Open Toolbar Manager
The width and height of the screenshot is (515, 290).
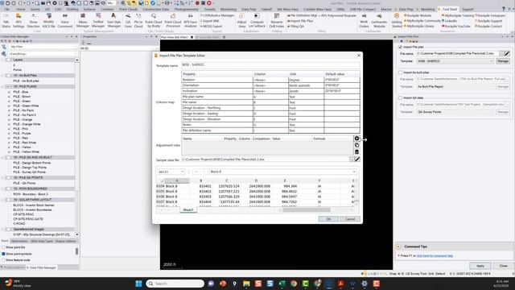(x=98, y=20)
